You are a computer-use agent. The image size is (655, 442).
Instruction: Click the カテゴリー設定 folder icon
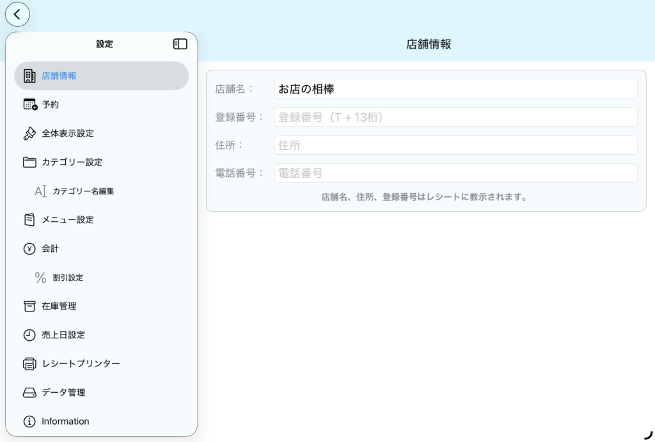pos(29,162)
